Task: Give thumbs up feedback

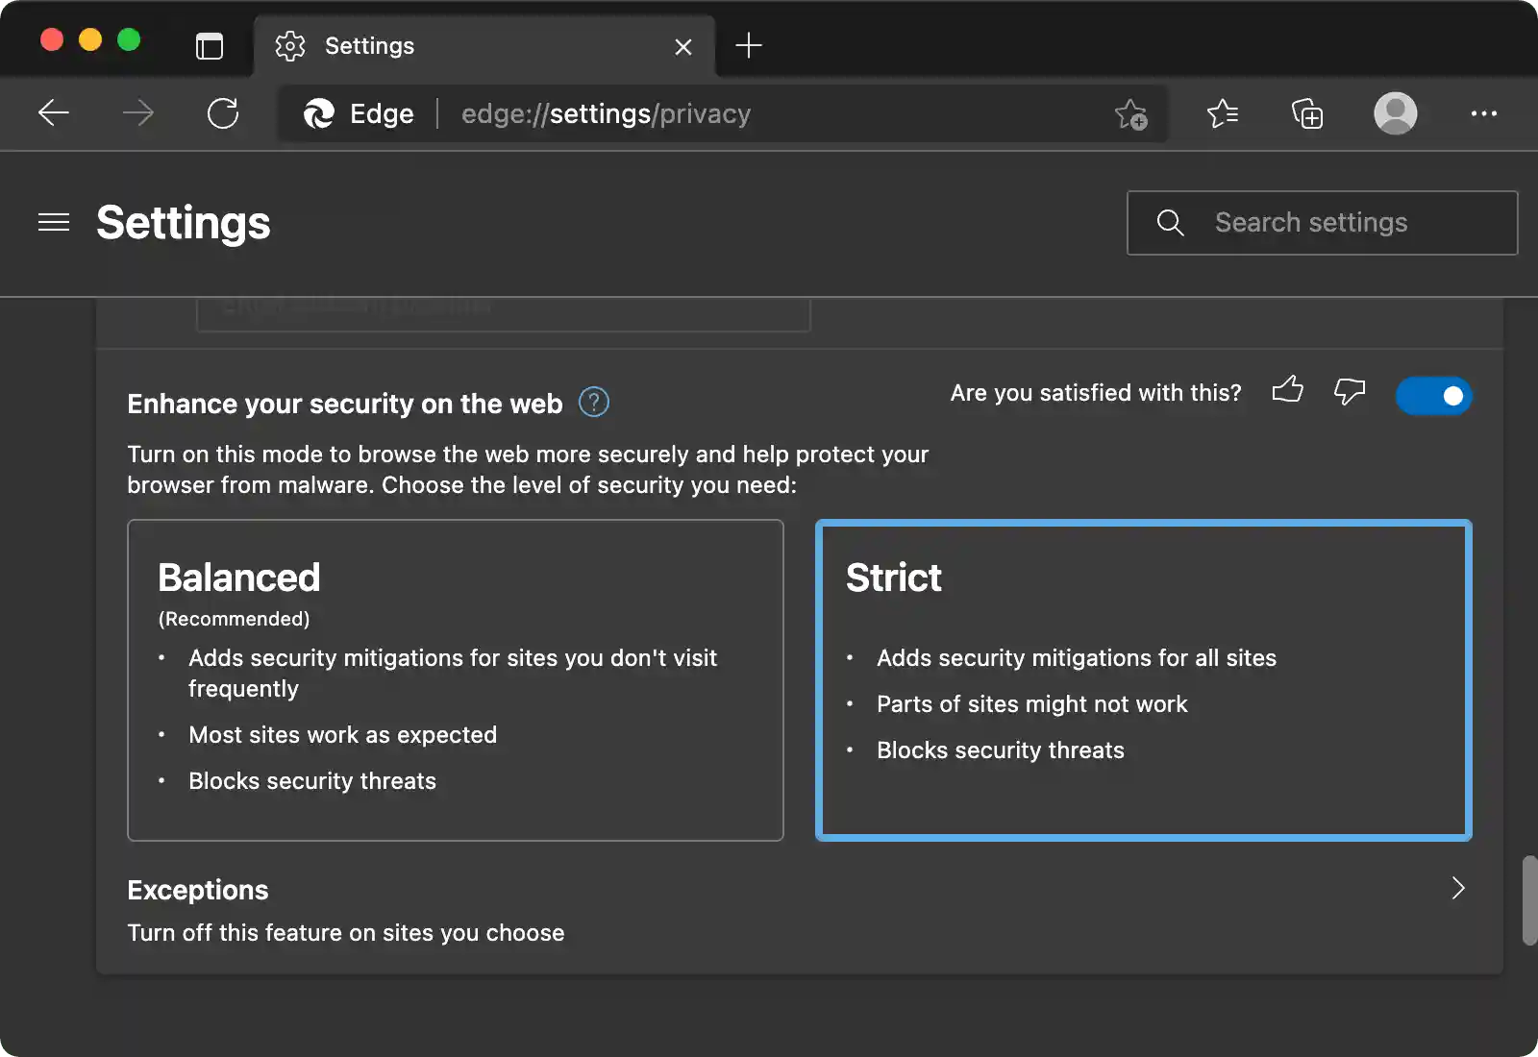Action: (x=1288, y=392)
